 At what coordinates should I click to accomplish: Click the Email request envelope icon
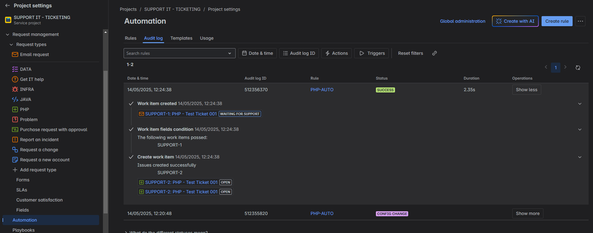15,55
